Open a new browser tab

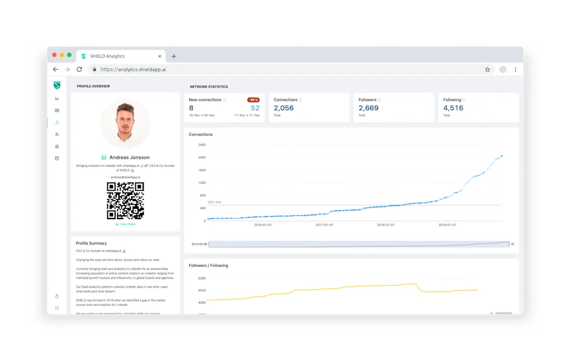[x=174, y=56]
